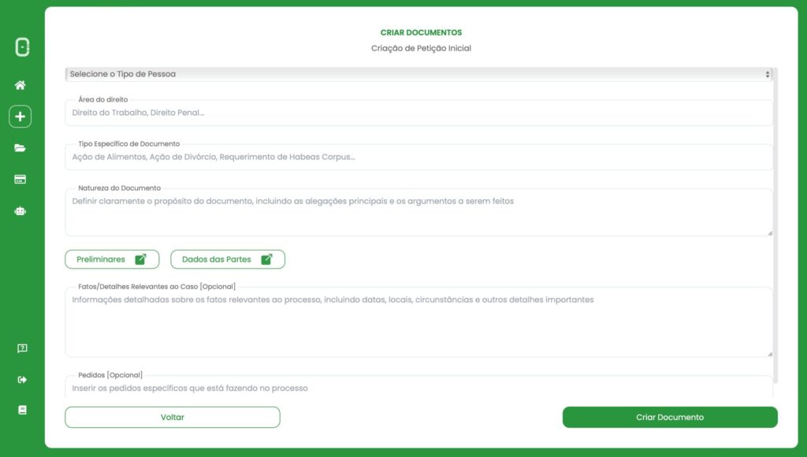
Task: Click into the Natureza do Documento textarea
Action: [x=418, y=213]
